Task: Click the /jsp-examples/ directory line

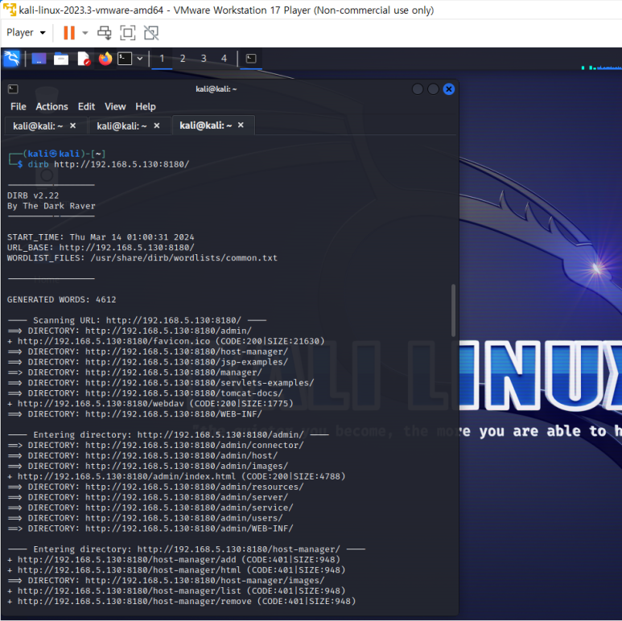Action: [147, 362]
